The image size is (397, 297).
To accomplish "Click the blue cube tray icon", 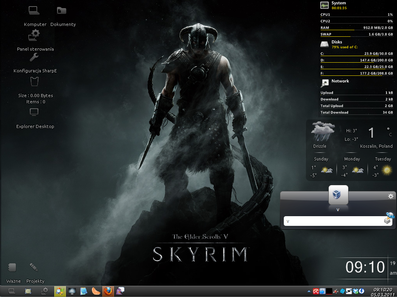I will coord(342,292).
